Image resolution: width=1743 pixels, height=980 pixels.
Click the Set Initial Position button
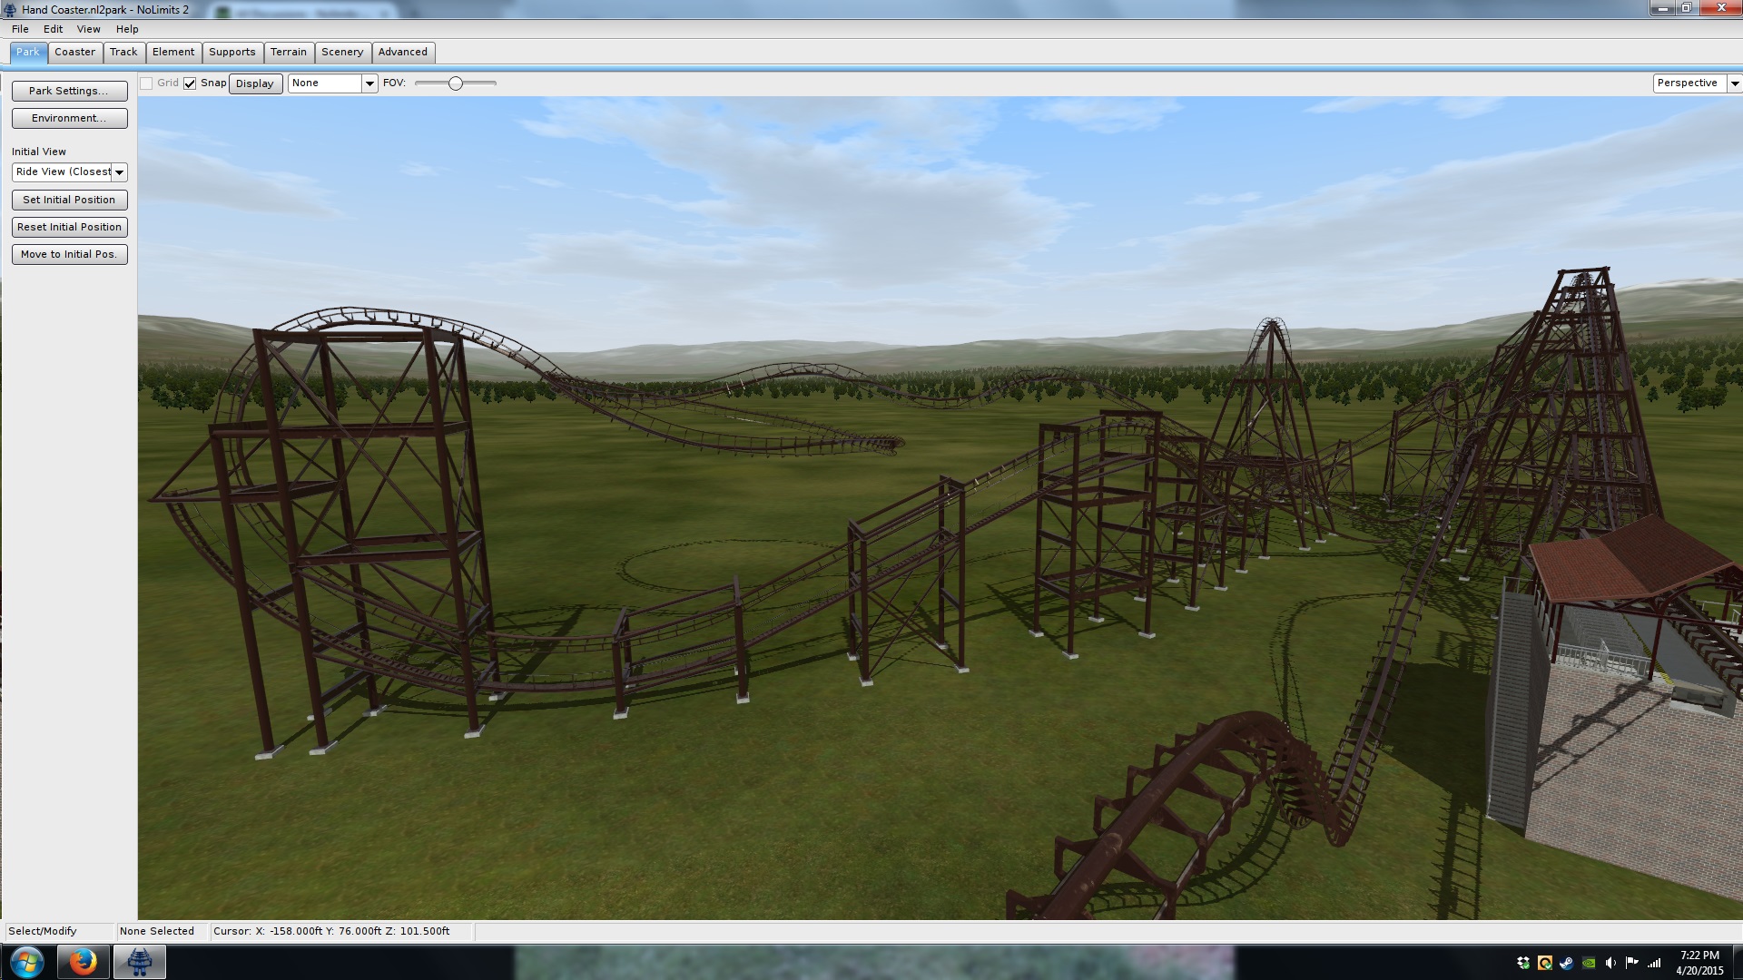pos(69,200)
